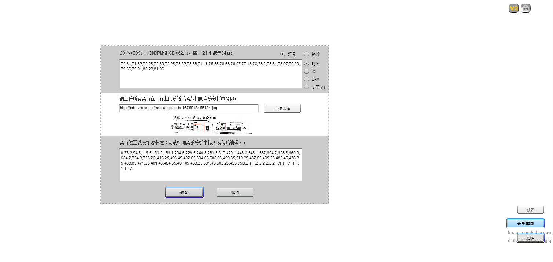
Task: Select the 逗号 (comma) separator radio
Action: click(283, 54)
